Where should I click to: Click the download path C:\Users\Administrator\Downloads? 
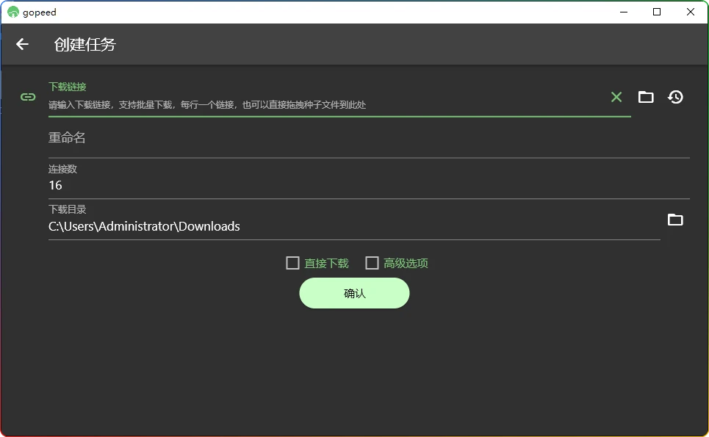pos(144,226)
